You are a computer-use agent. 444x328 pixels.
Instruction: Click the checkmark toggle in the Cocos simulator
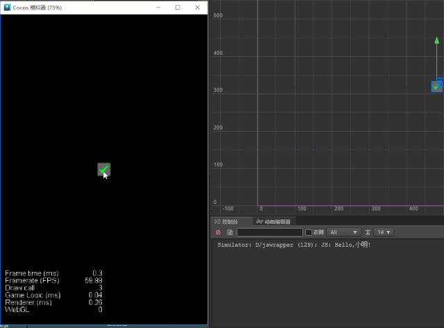point(104,169)
